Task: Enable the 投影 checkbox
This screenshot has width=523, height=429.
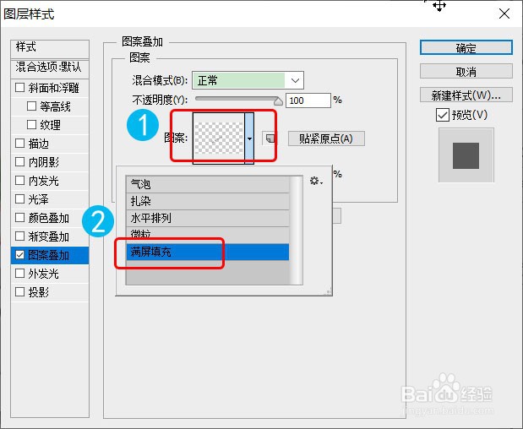Action: [x=20, y=292]
